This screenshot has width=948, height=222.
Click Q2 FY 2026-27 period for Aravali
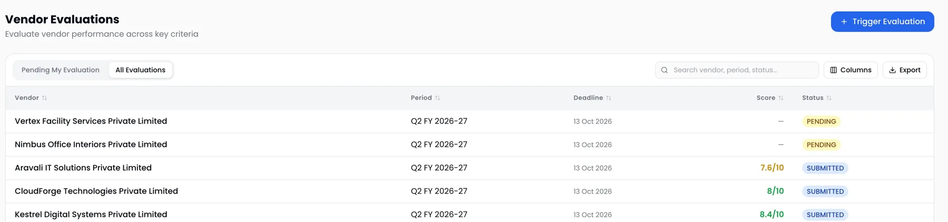[x=439, y=168]
